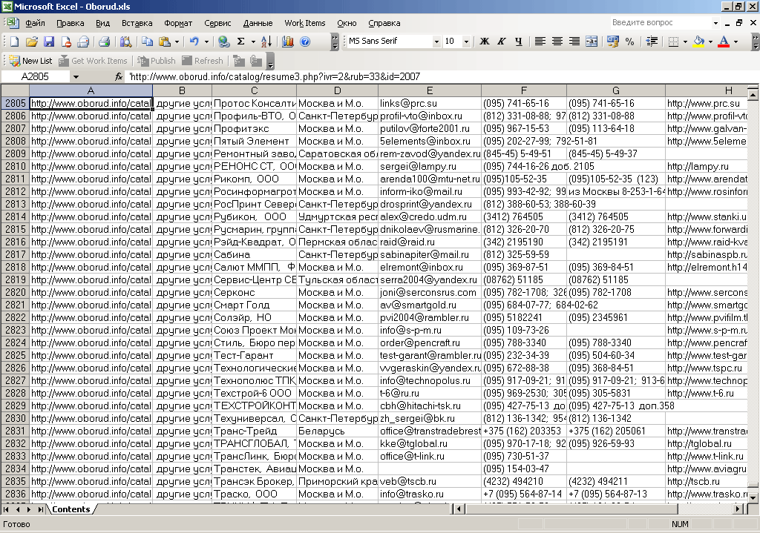Expand the Введите вопрос help dropdown
Image resolution: width=760 pixels, height=533 pixels.
pos(715,23)
